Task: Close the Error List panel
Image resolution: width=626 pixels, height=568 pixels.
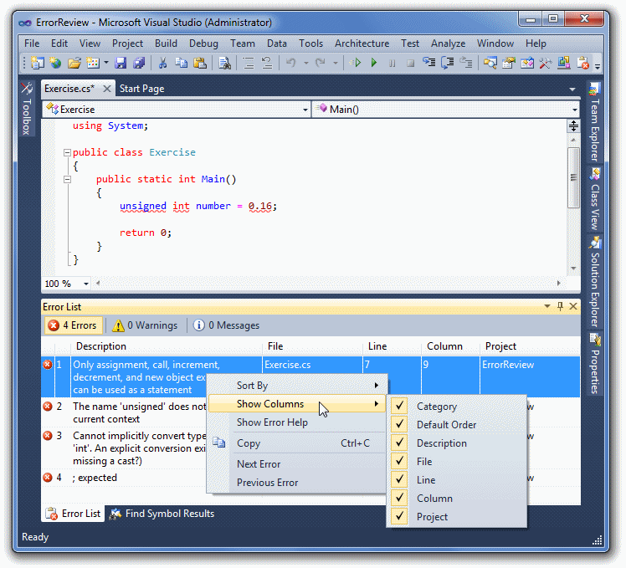Action: [x=573, y=306]
